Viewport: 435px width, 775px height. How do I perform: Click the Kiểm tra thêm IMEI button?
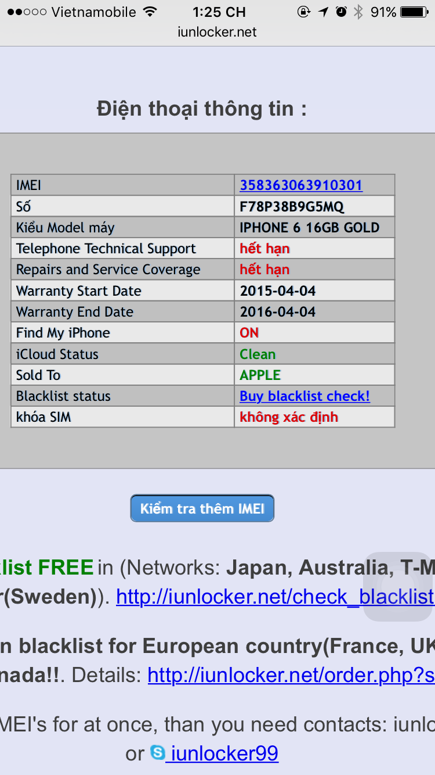[202, 508]
